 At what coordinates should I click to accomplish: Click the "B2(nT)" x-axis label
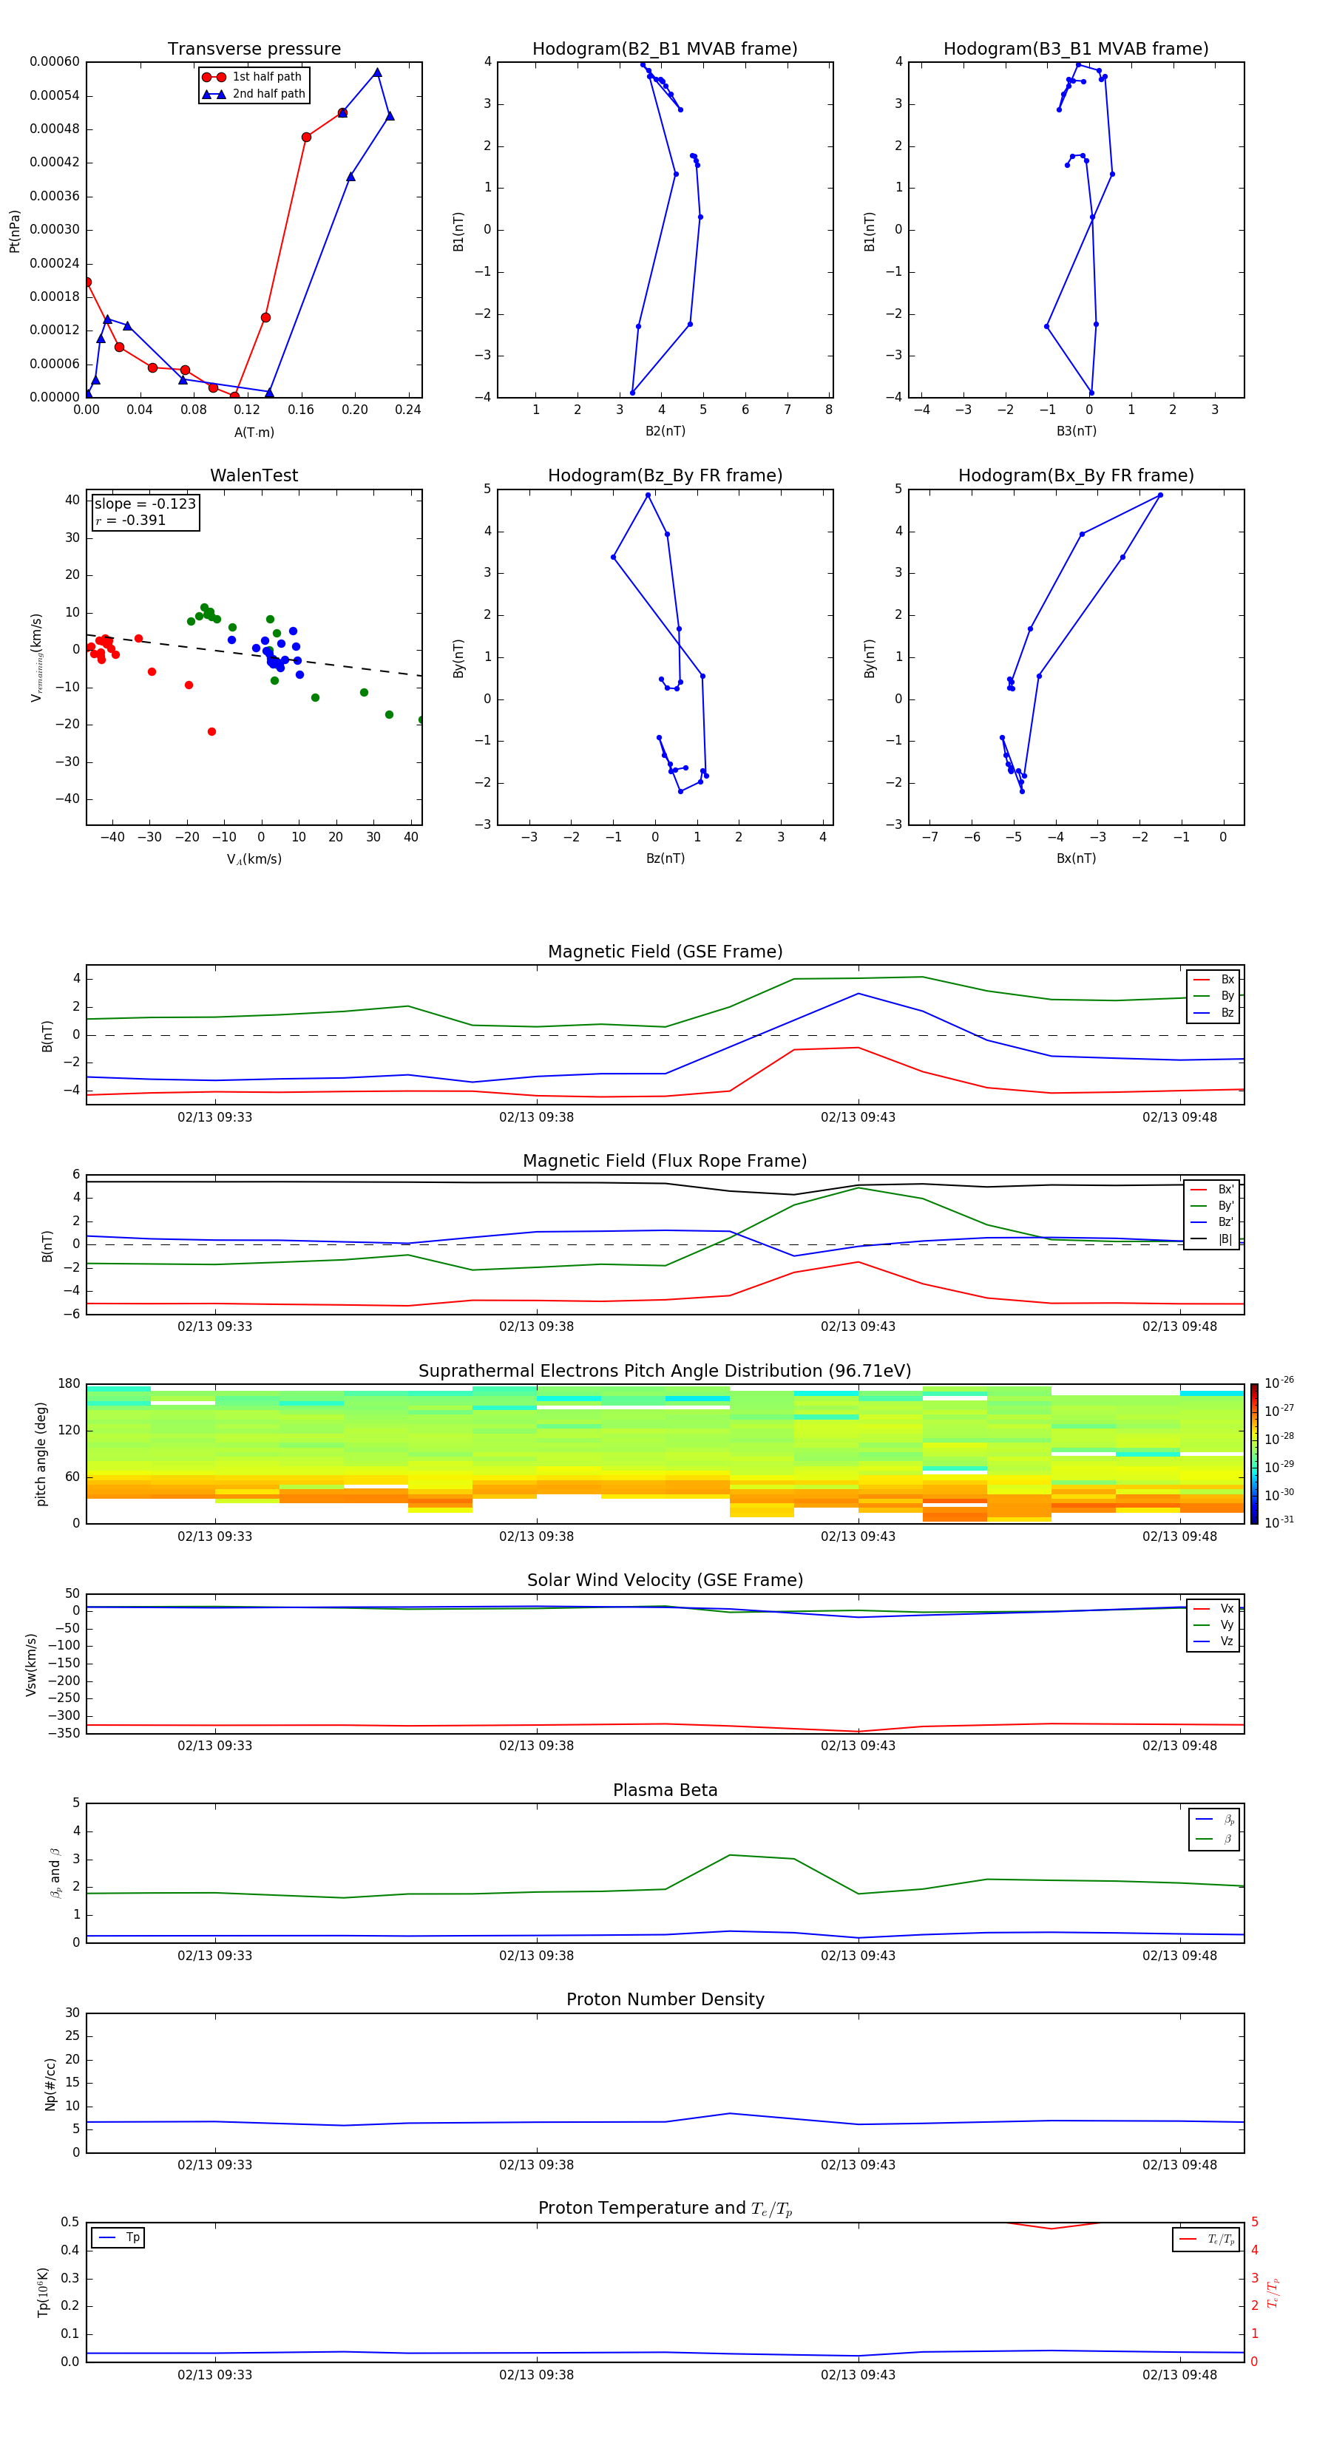665,431
